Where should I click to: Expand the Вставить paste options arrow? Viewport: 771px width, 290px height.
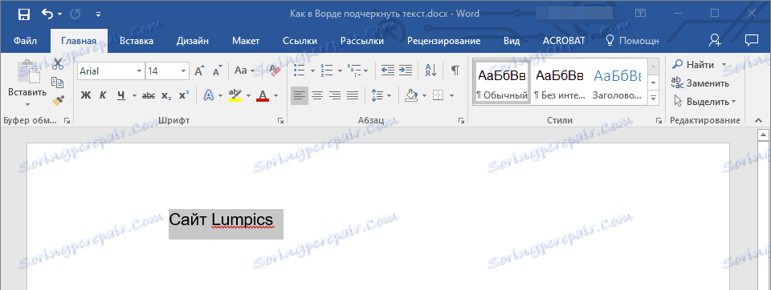(x=27, y=103)
